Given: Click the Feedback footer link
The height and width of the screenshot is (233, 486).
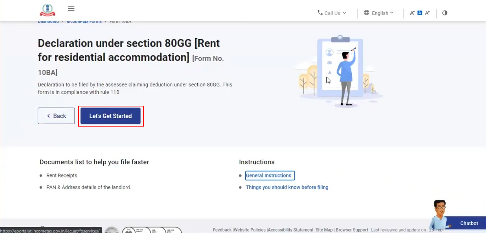Looking at the screenshot, I should click(222, 230).
